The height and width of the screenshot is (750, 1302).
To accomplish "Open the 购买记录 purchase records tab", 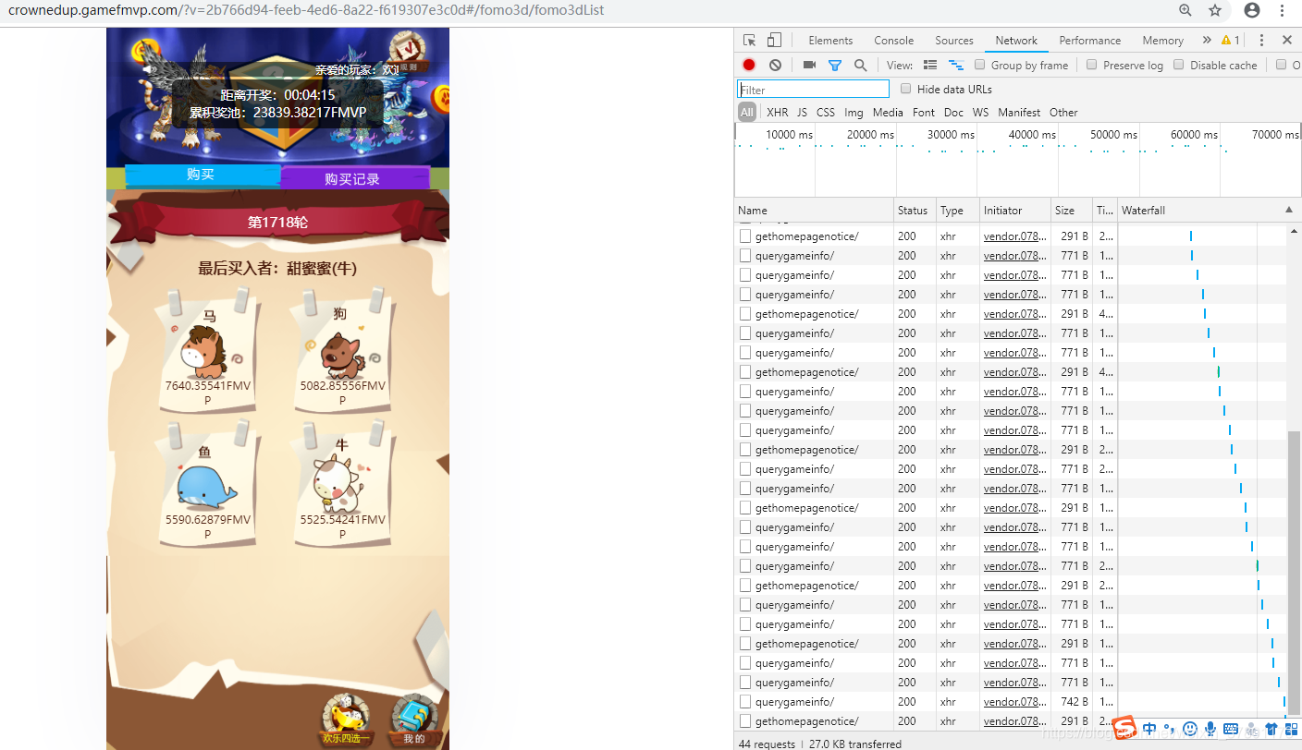I will point(355,178).
